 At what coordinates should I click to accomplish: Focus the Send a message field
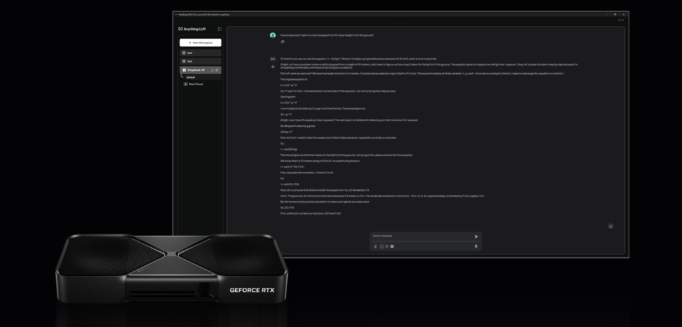tap(422, 236)
